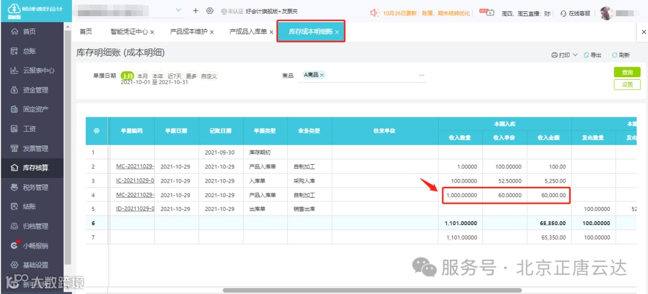
Task: Open 基础设置 in the sidebar
Action: tap(35, 265)
